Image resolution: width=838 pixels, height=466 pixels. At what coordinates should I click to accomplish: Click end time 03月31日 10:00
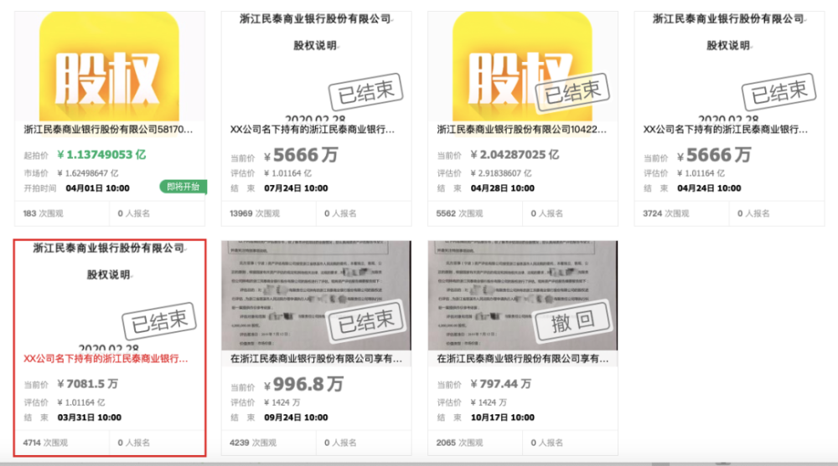90,417
